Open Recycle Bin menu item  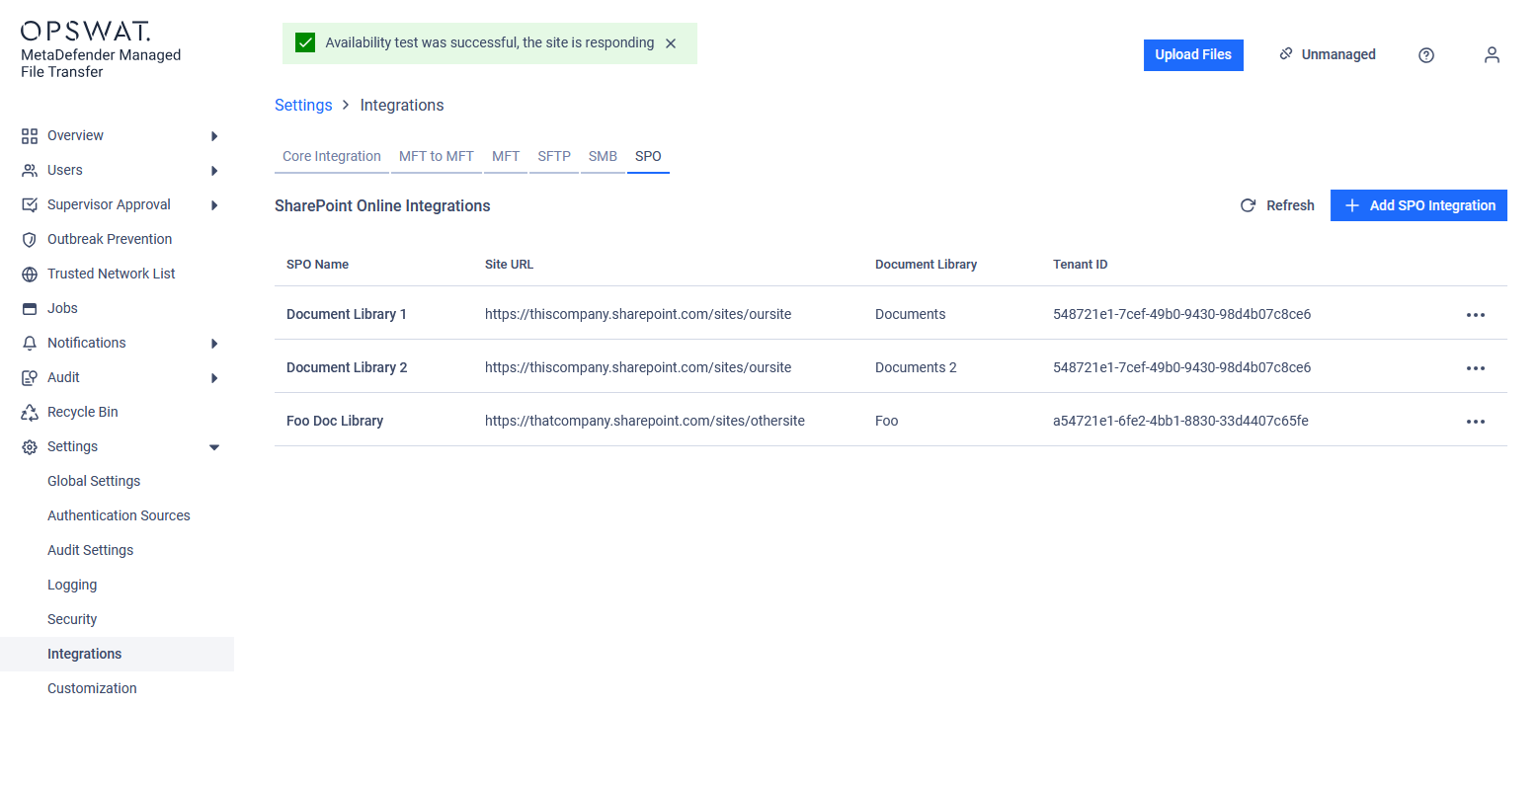[83, 412]
